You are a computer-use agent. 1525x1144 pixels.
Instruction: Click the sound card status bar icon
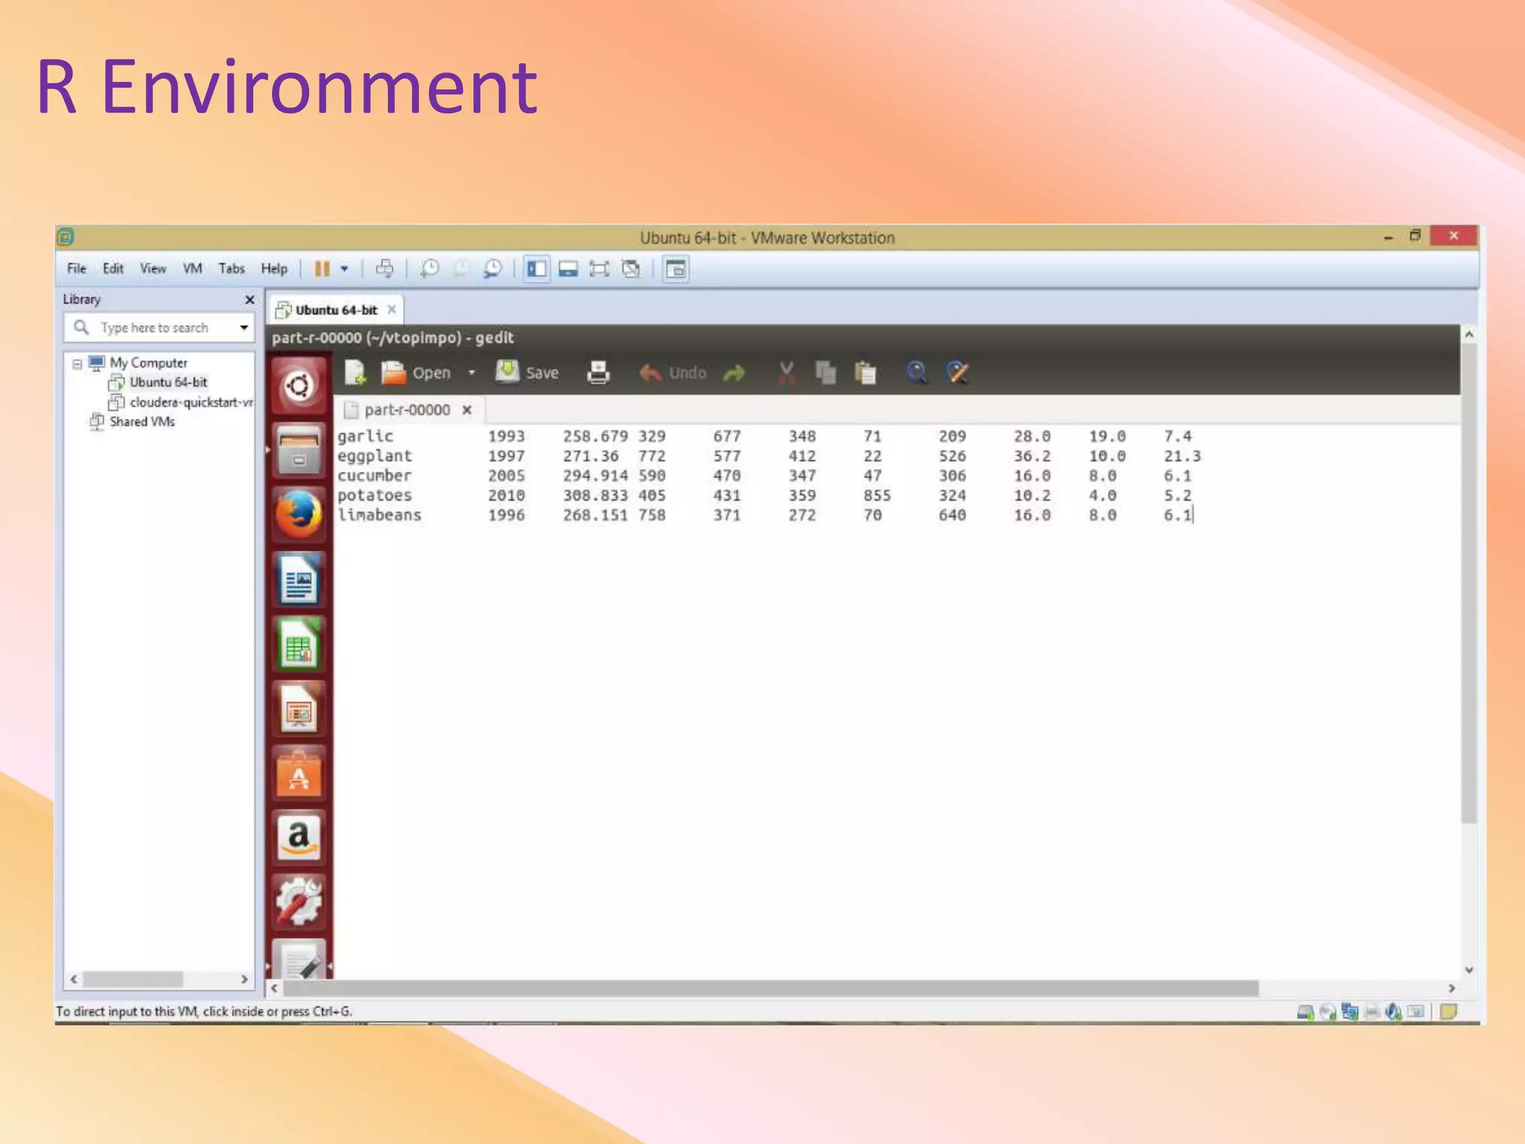coord(1393,1011)
